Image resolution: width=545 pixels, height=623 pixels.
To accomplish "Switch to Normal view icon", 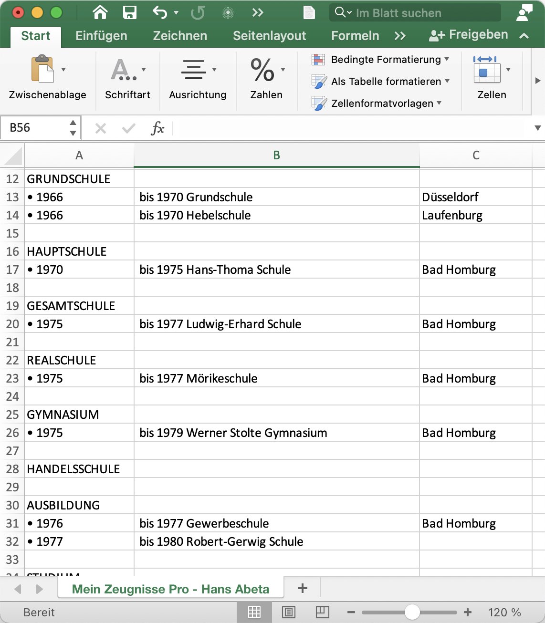I will (x=254, y=612).
